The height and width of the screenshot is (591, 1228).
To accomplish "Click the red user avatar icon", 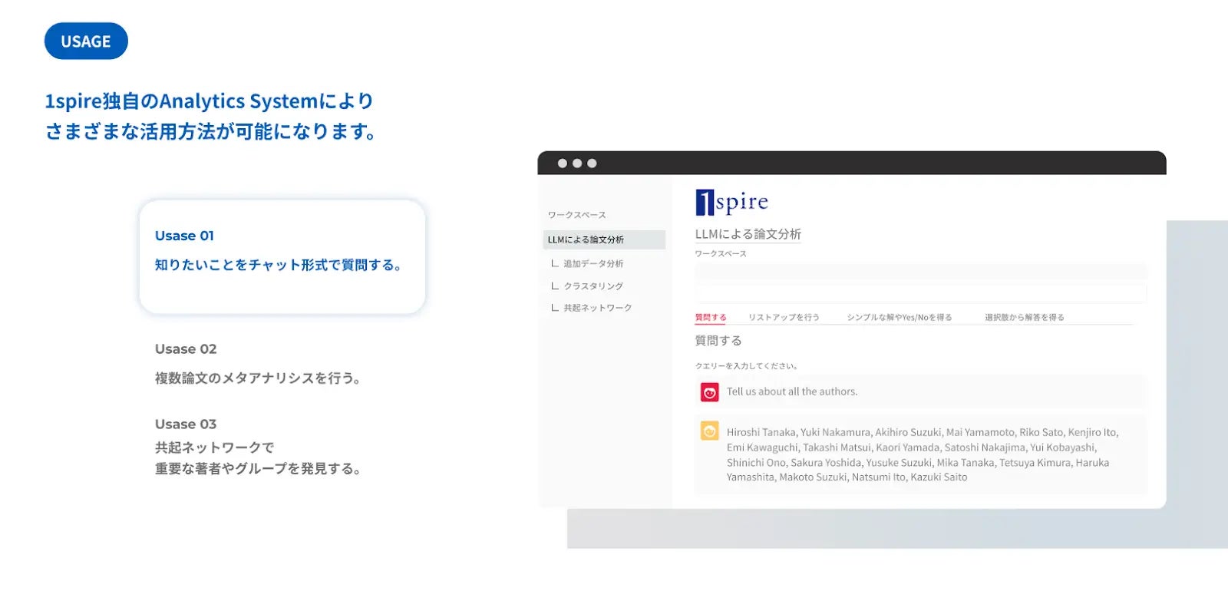I will [x=709, y=392].
